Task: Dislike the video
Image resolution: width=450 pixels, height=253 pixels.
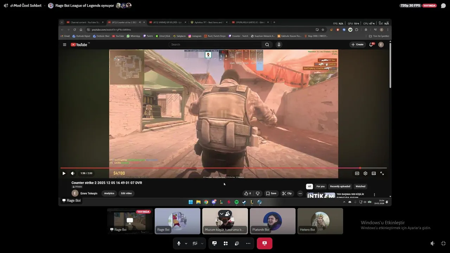Action: 258,193
